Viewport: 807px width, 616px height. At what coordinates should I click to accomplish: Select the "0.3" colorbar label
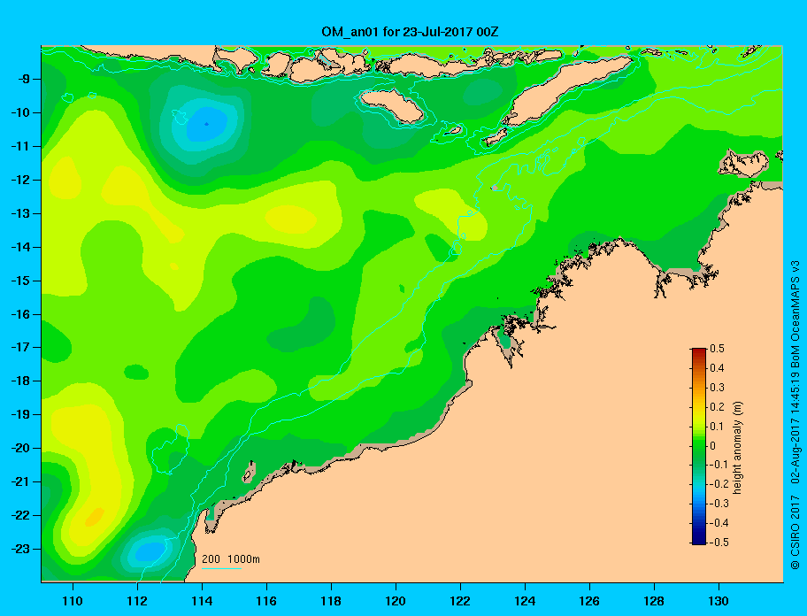[x=718, y=388]
